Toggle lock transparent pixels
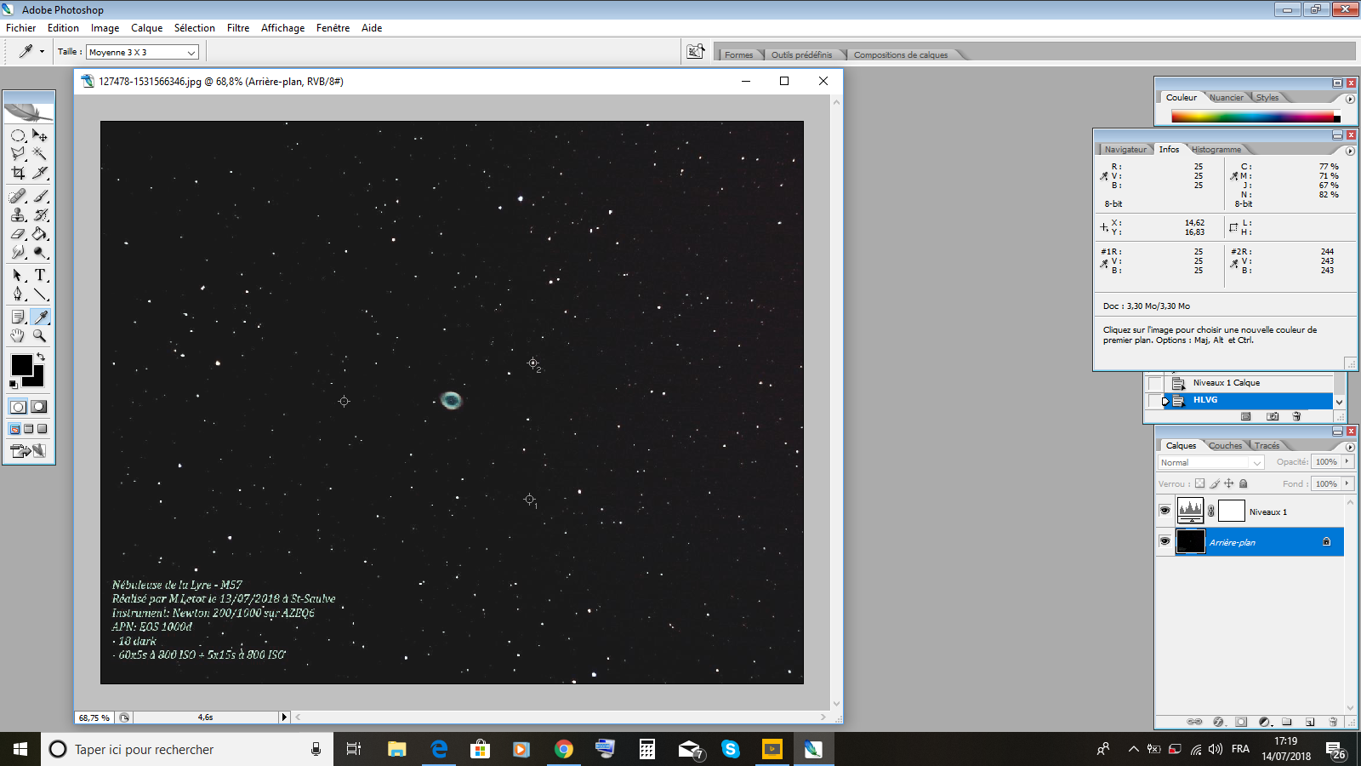1361x766 pixels. tap(1200, 483)
